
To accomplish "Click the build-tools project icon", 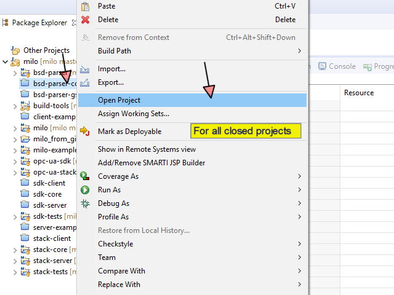I will pyautogui.click(x=25, y=106).
